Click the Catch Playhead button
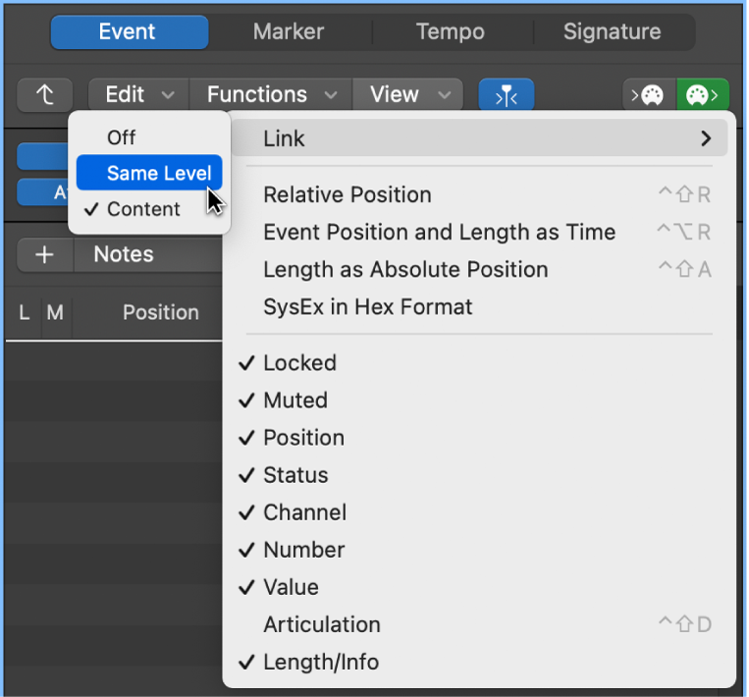The height and width of the screenshot is (697, 749). [x=506, y=94]
